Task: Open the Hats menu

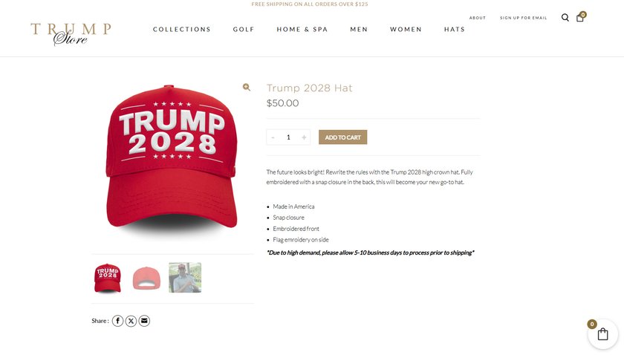Action: click(x=455, y=30)
